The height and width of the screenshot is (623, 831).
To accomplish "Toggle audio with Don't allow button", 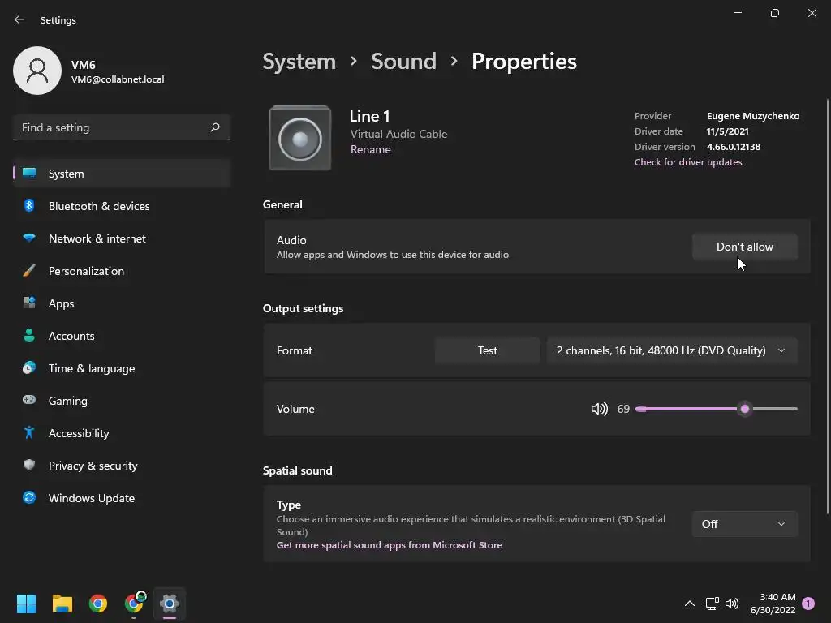I will [744, 247].
